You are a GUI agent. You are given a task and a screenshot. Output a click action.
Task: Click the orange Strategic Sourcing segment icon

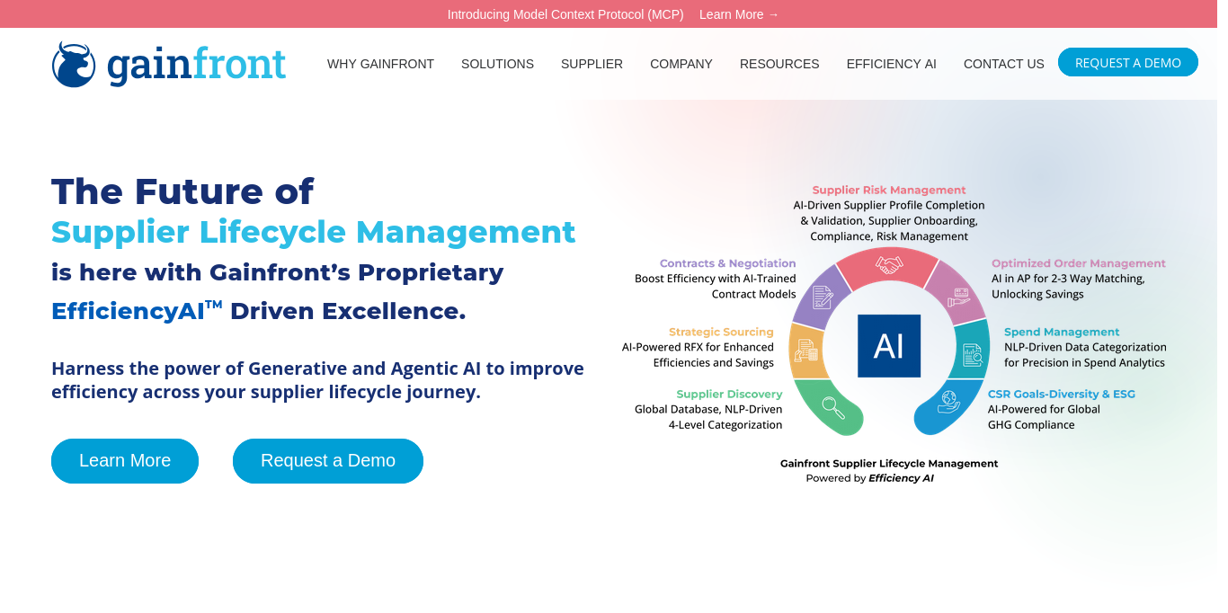pyautogui.click(x=805, y=350)
